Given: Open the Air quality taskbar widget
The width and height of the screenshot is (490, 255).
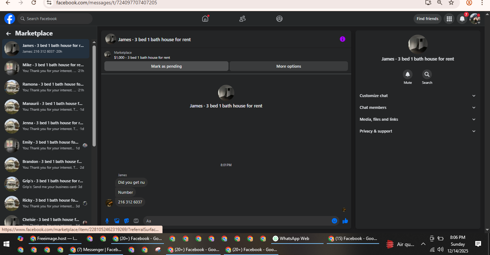Looking at the screenshot, I should point(400,244).
